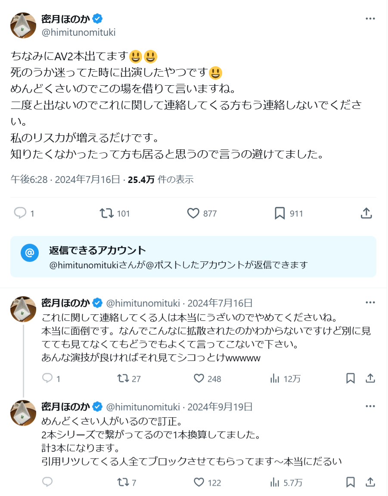Like the main post with 877 likes
The height and width of the screenshot is (496, 388).
[193, 213]
